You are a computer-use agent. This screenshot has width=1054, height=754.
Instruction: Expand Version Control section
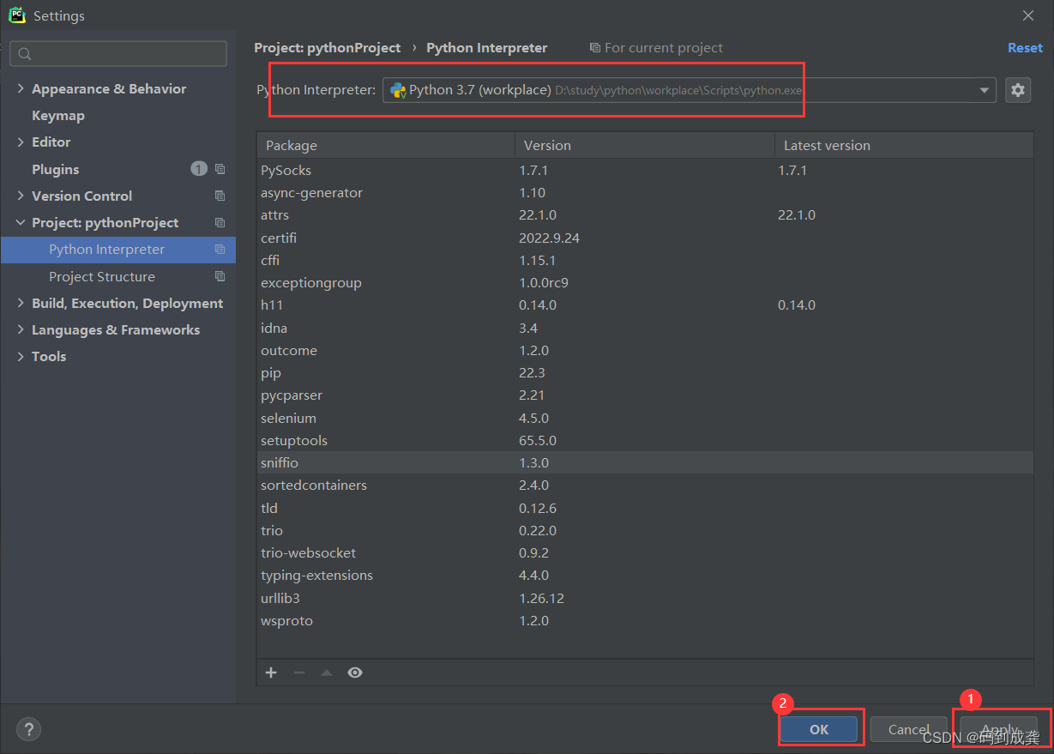[x=21, y=196]
